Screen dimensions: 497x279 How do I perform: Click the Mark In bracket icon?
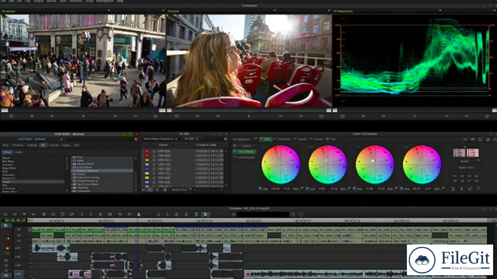pyautogui.click(x=82, y=214)
